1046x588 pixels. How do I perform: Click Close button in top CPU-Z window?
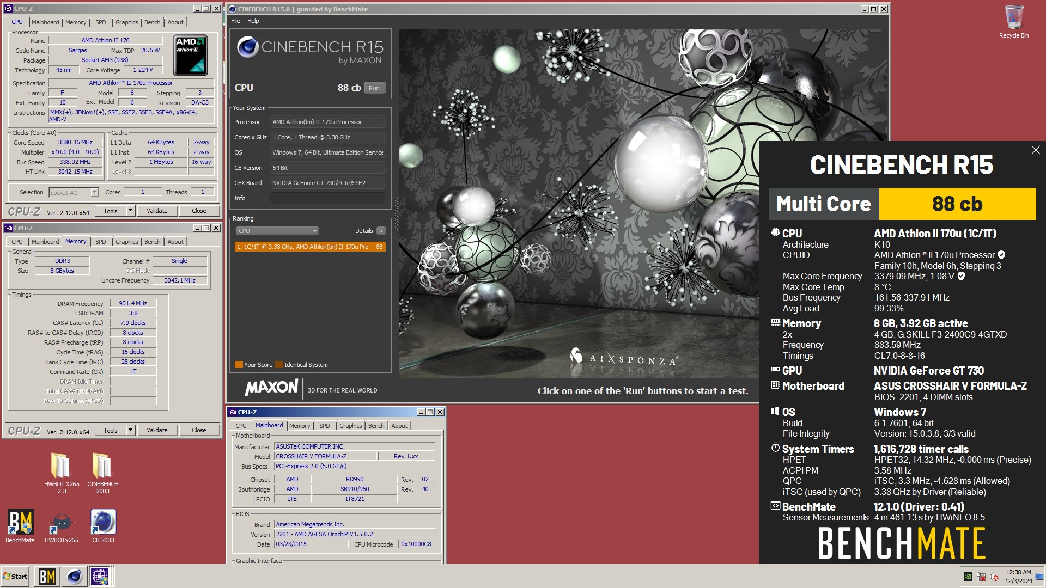click(199, 211)
